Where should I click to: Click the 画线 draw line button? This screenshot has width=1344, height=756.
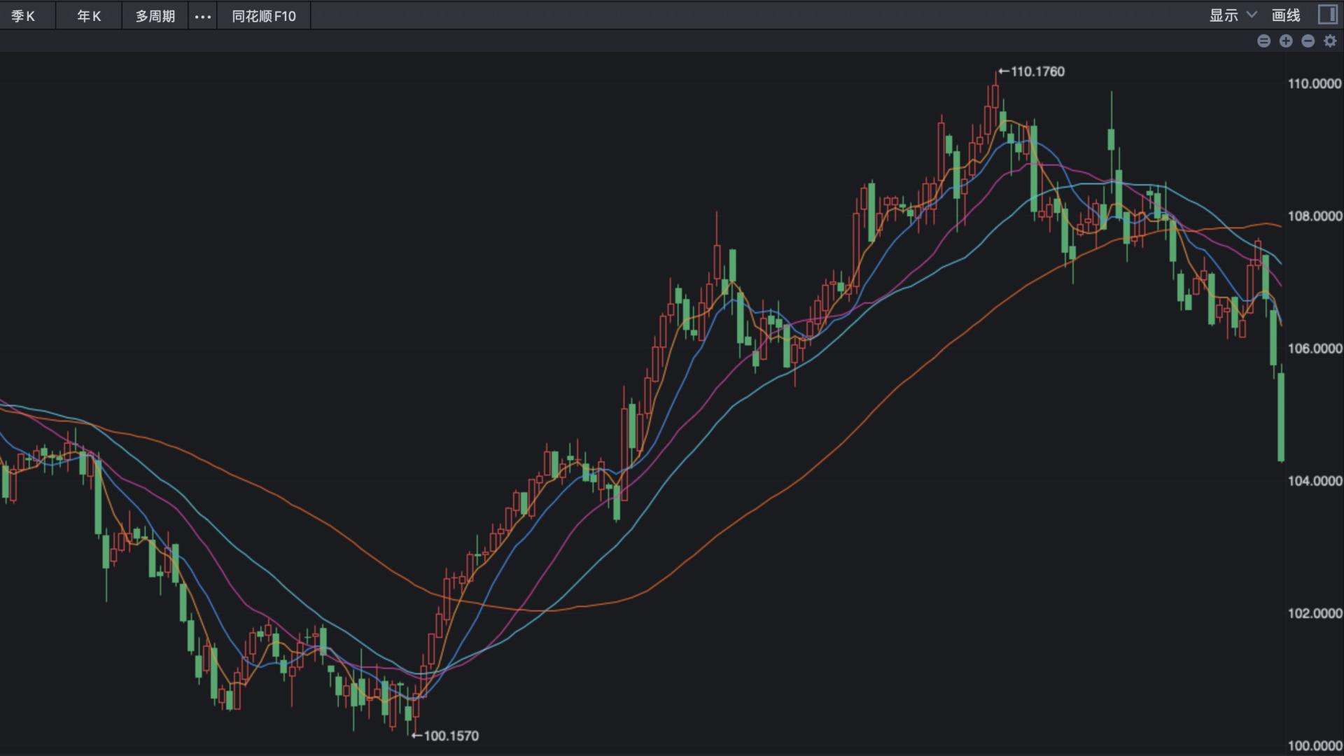(1286, 15)
